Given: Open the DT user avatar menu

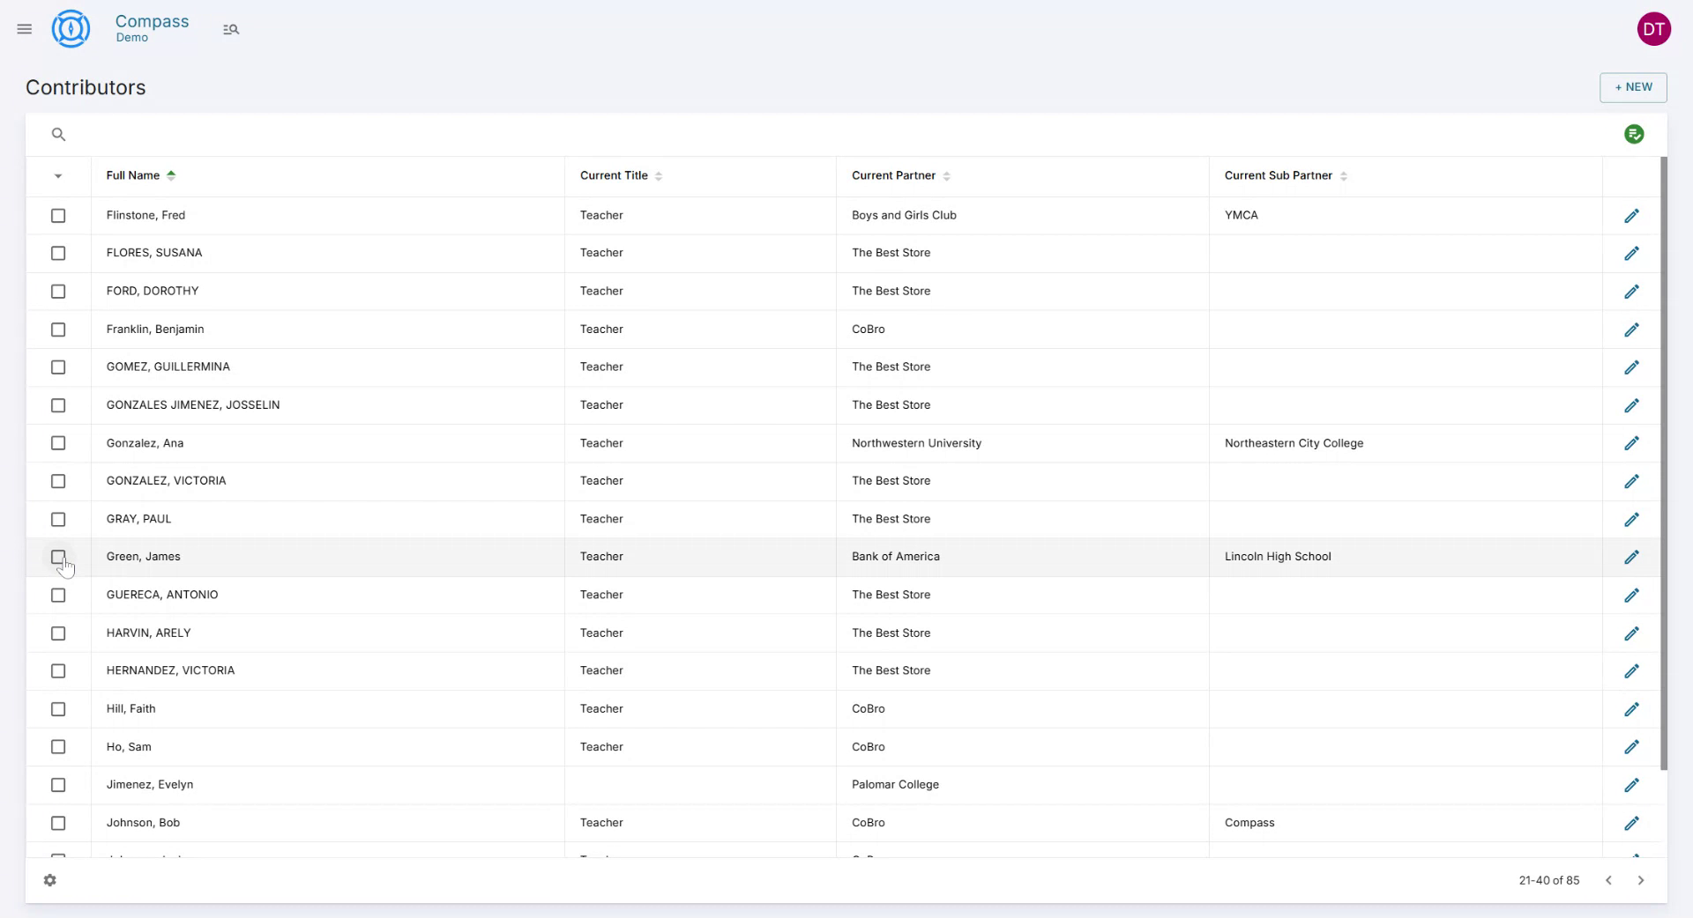Looking at the screenshot, I should click(1654, 28).
